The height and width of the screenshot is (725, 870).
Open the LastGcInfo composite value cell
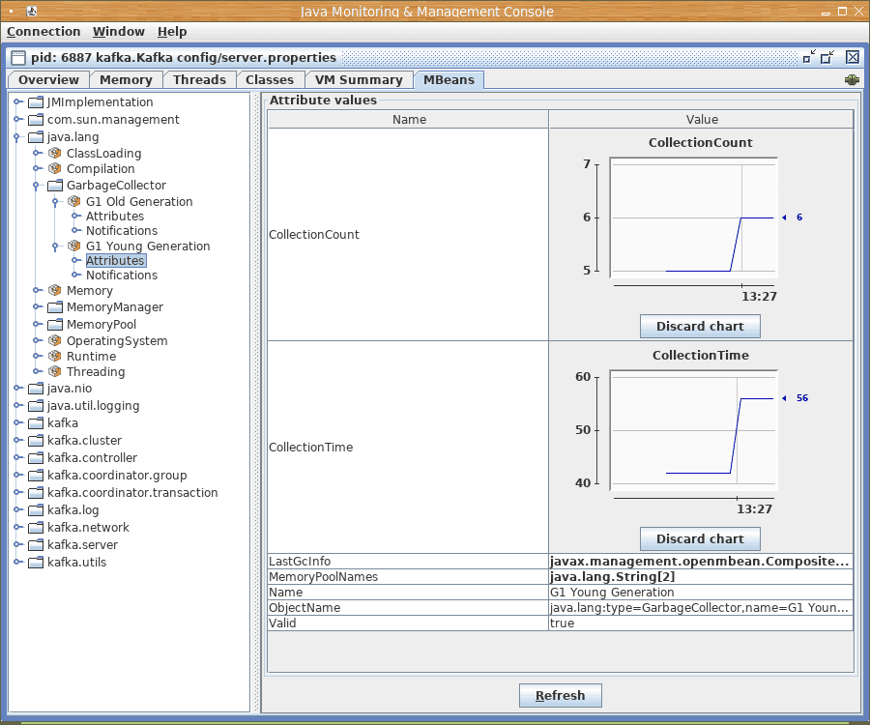click(x=700, y=562)
